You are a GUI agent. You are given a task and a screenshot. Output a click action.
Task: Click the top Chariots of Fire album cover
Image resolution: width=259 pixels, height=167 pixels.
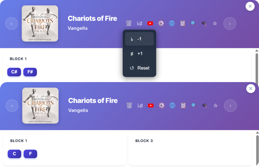pyautogui.click(x=40, y=23)
